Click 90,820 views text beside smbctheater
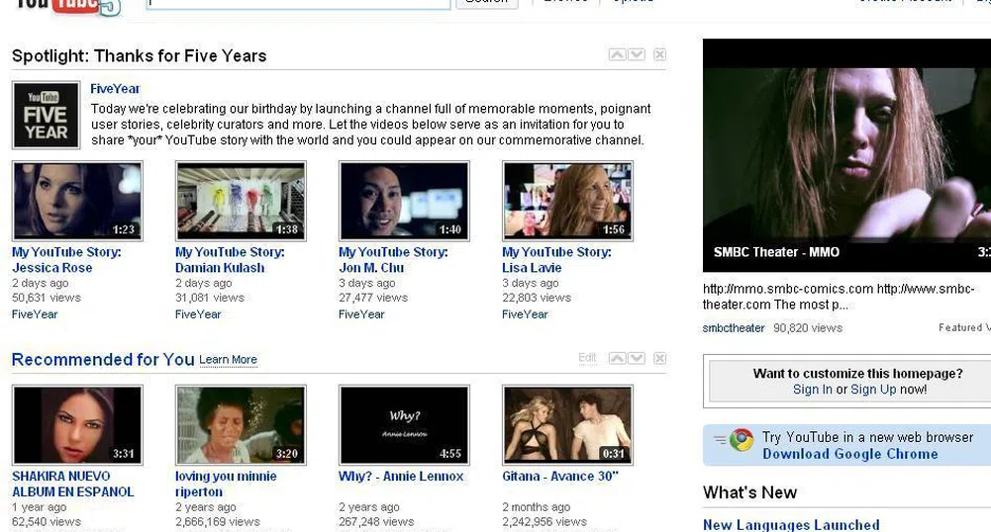The width and height of the screenshot is (991, 532). [808, 328]
